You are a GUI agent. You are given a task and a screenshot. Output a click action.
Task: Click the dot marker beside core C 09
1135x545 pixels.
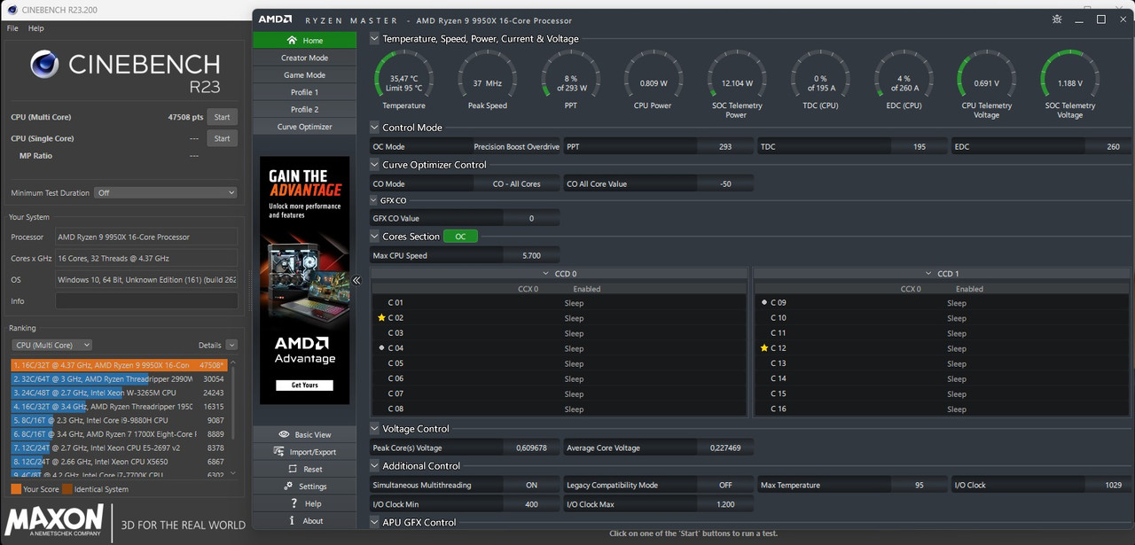tap(764, 302)
